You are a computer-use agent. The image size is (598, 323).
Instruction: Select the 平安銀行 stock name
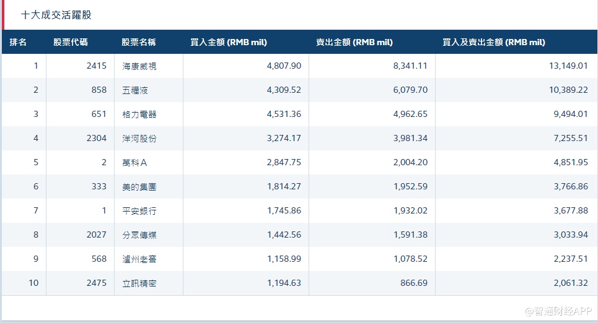(x=139, y=210)
